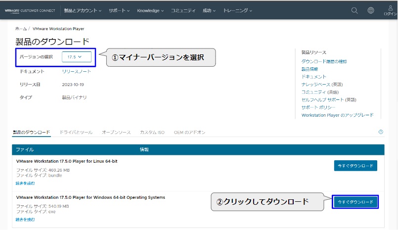Expand the 製品とアカウント menu

[x=83, y=10]
